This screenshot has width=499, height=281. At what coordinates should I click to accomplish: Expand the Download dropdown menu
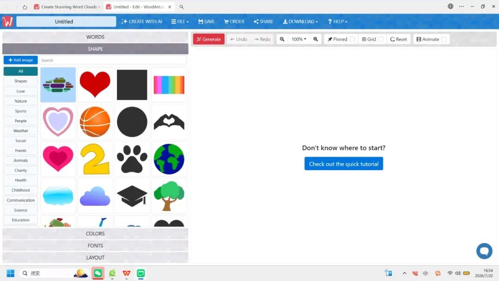coord(300,22)
